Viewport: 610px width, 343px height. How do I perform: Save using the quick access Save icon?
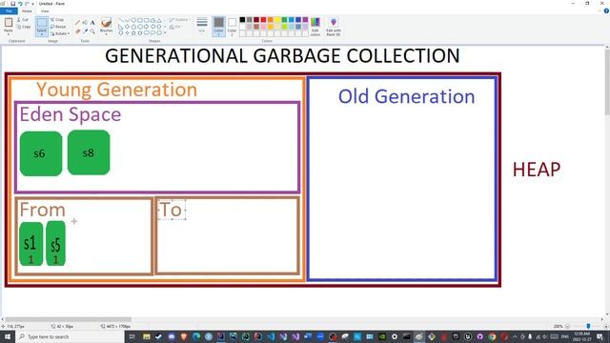(12, 4)
